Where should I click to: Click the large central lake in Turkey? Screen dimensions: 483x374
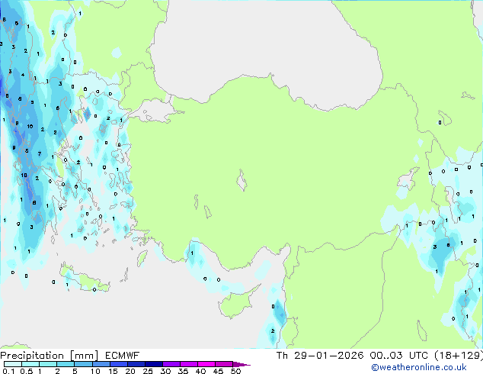(x=241, y=180)
